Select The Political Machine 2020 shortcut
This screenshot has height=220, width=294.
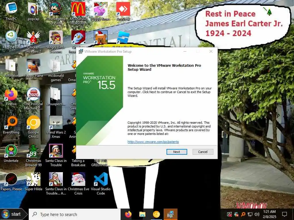[x=33, y=99]
